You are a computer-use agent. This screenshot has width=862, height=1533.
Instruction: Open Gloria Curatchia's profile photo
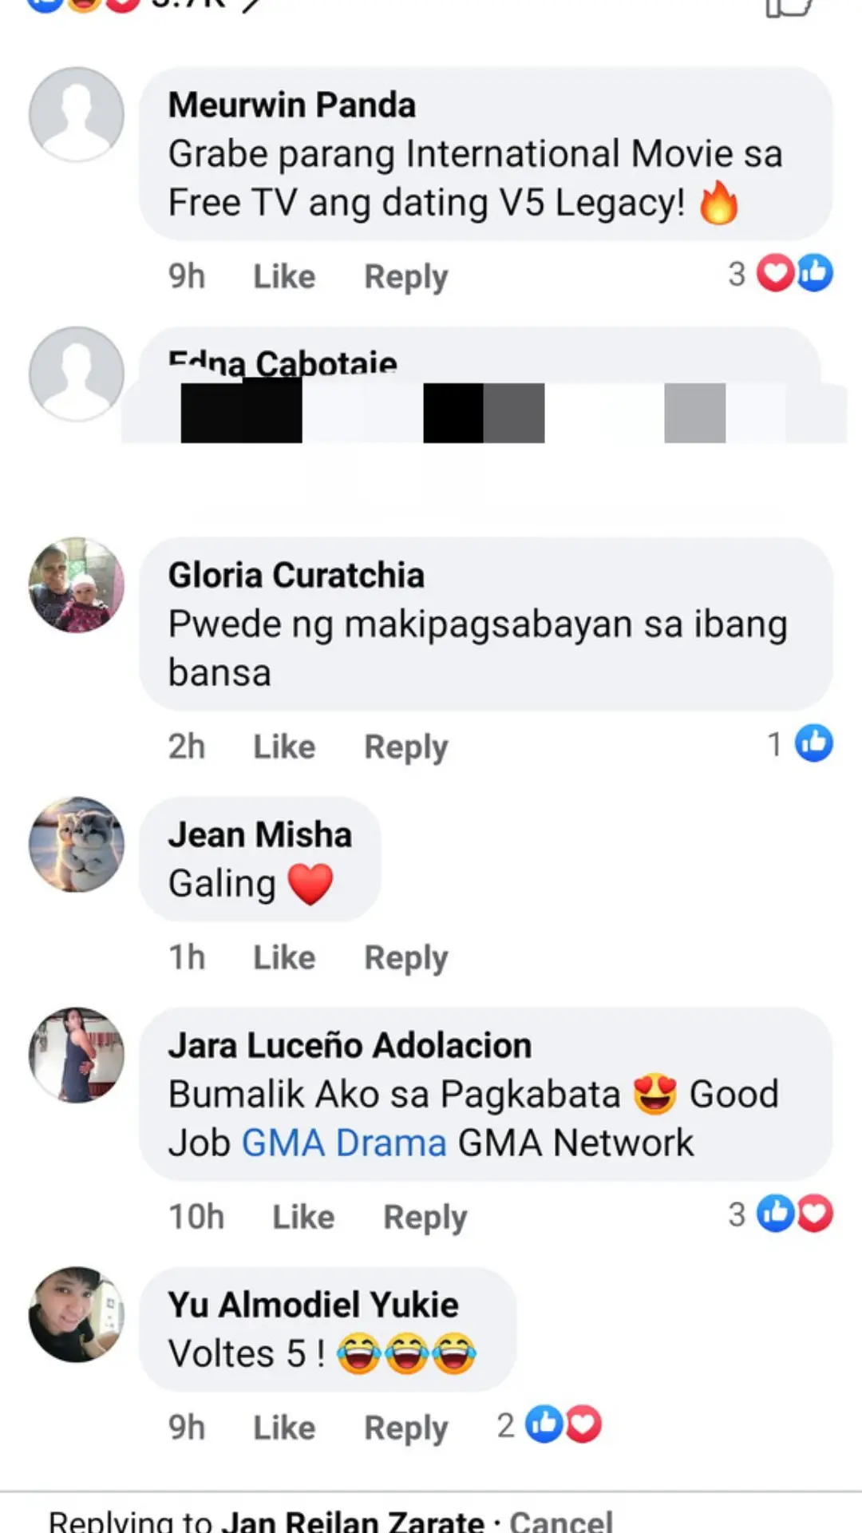point(77,585)
